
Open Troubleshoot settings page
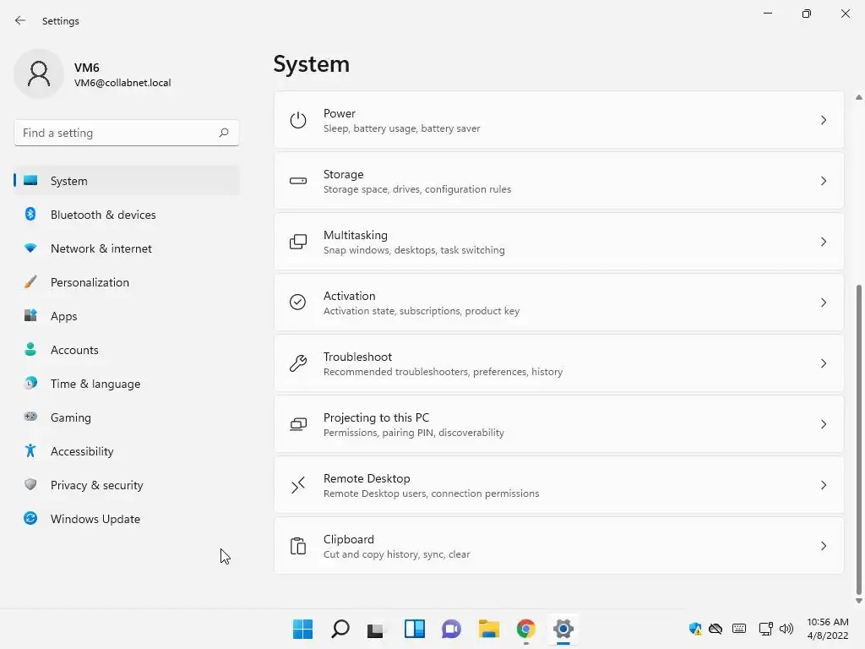559,363
